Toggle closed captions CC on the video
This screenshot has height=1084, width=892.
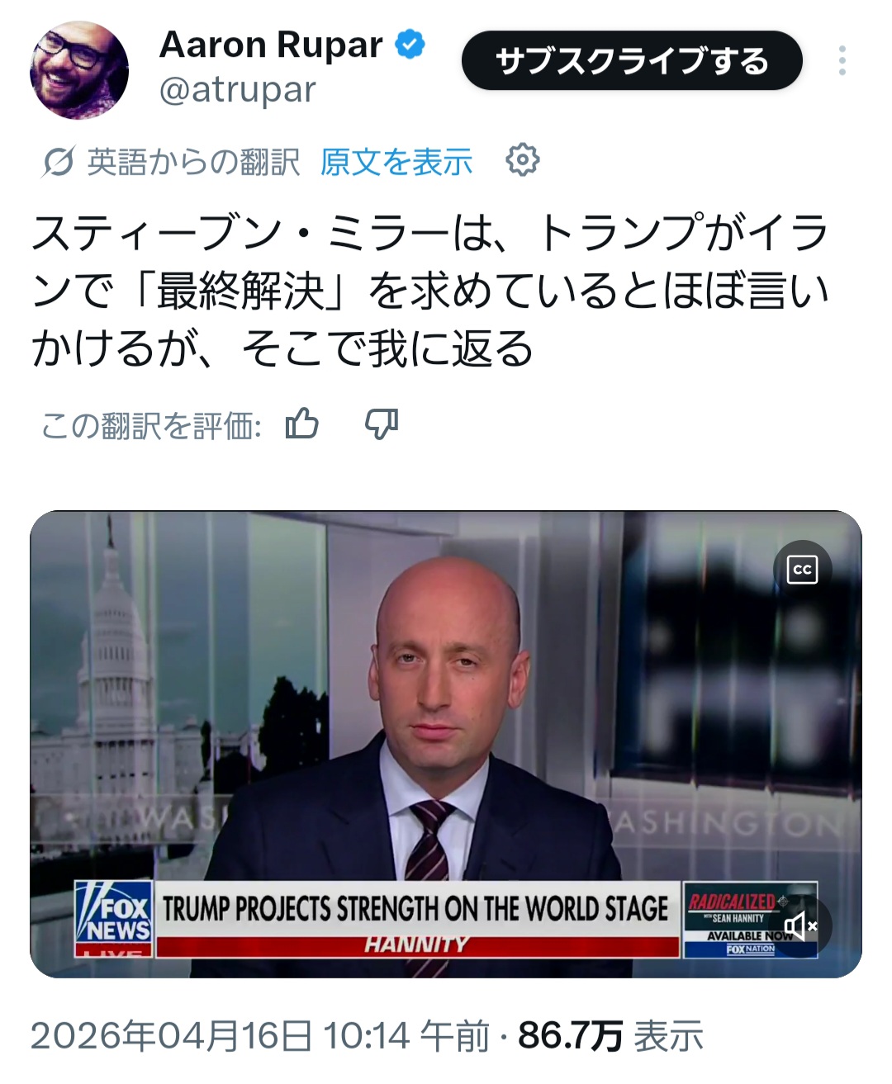click(x=802, y=569)
